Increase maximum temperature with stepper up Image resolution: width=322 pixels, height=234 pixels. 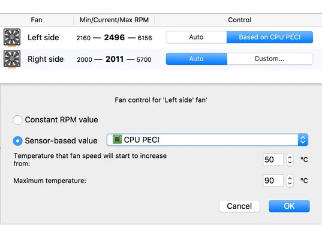tap(290, 178)
